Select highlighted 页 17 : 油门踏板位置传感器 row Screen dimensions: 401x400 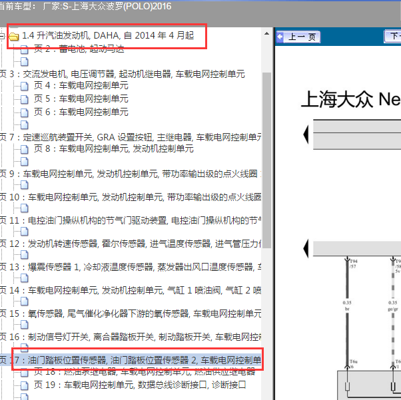[131, 360]
